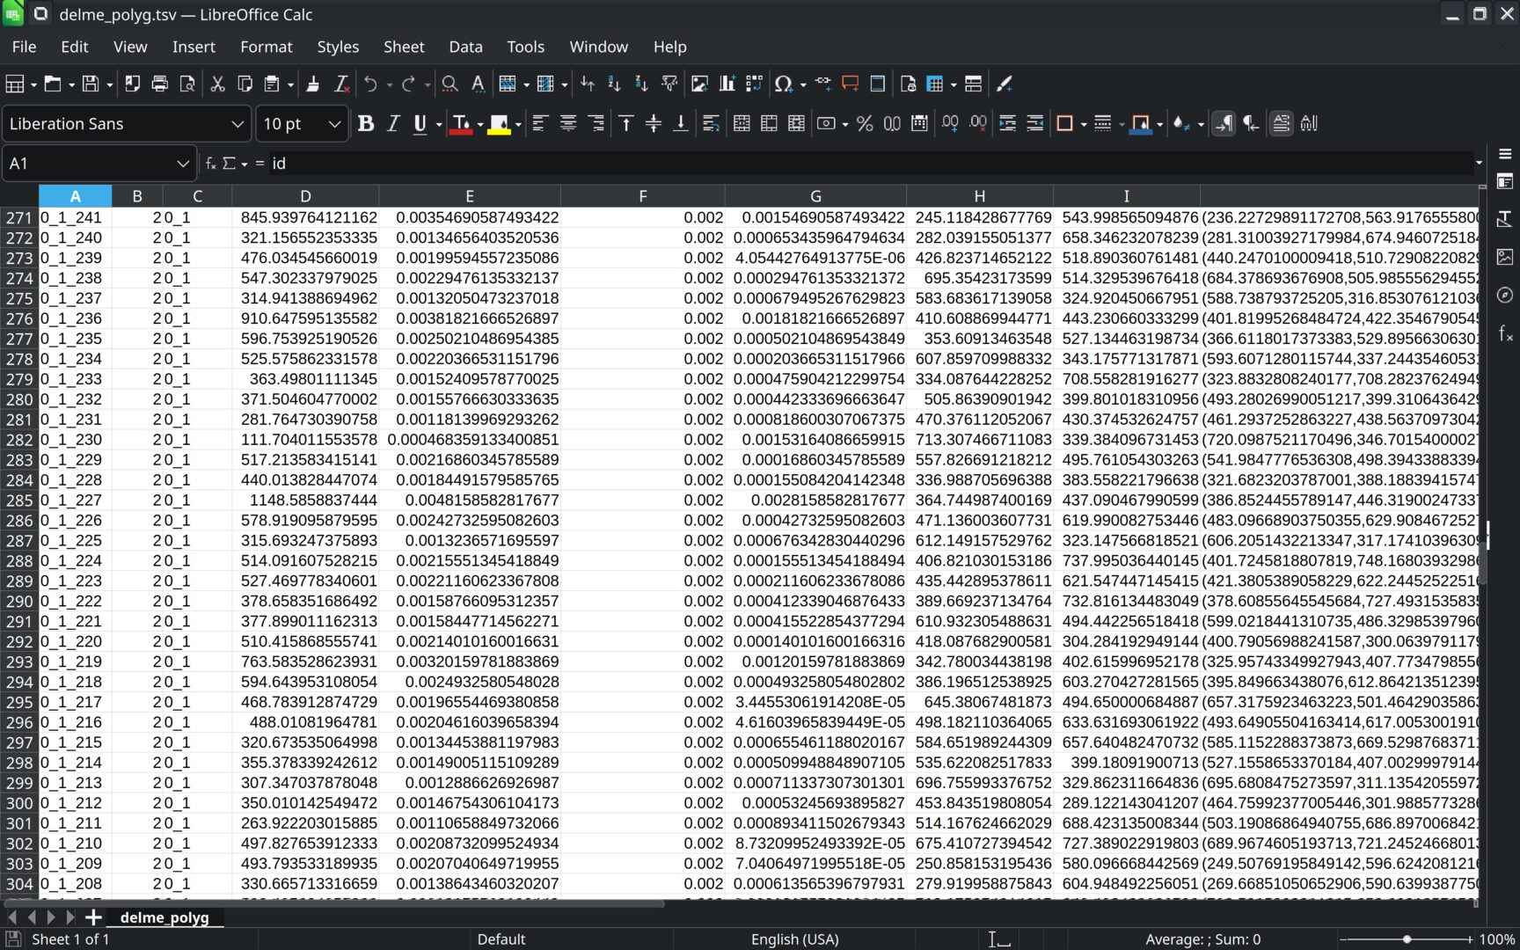1520x950 pixels.
Task: Open the Sheet menu
Action: [404, 47]
